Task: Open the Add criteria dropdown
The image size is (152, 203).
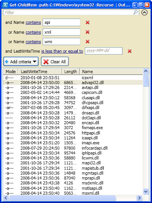Action: 21,62
